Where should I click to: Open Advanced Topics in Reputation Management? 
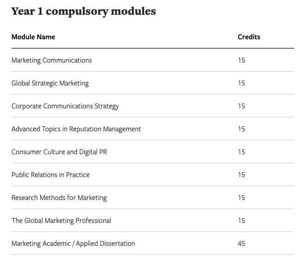[x=76, y=129]
